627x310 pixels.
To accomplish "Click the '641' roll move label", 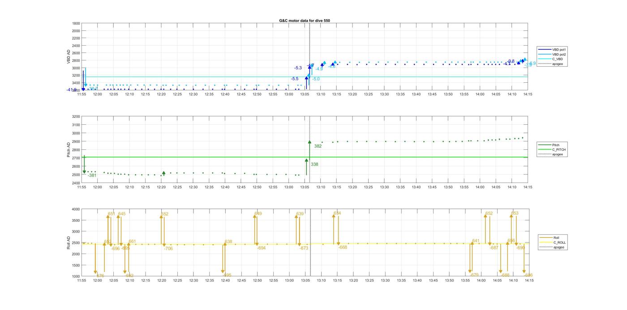I will [x=476, y=241].
